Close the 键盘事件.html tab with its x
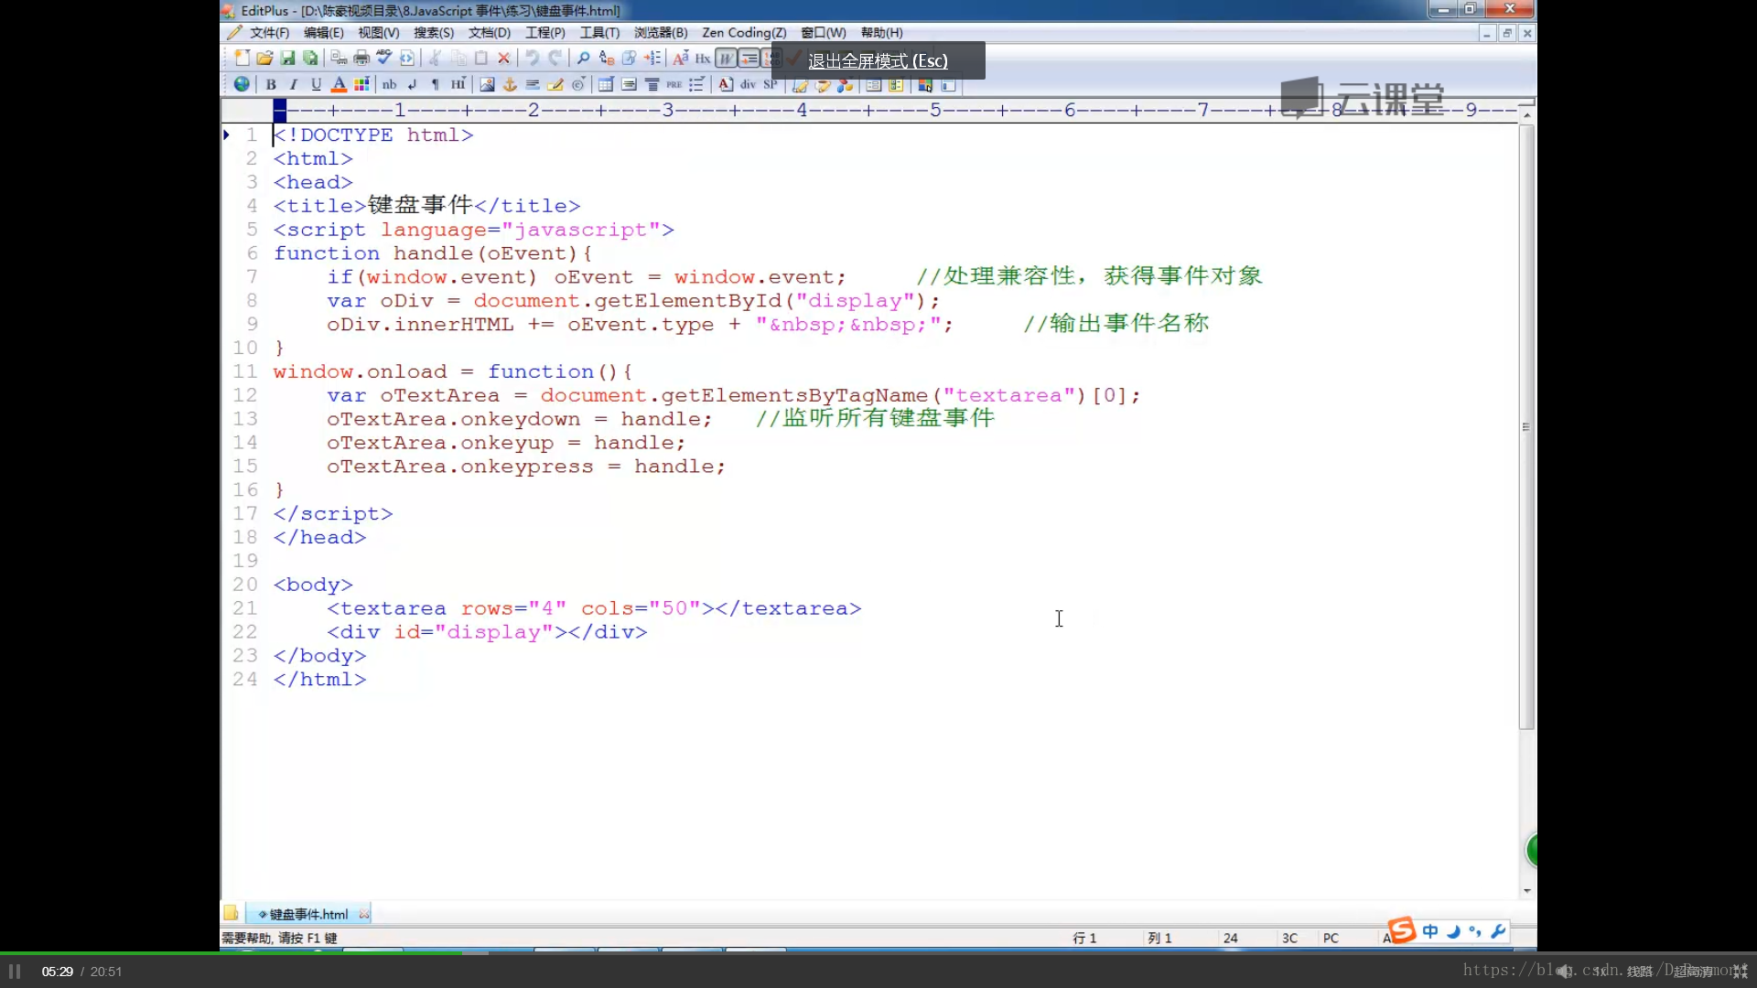Image resolution: width=1757 pixels, height=988 pixels. pos(364,914)
